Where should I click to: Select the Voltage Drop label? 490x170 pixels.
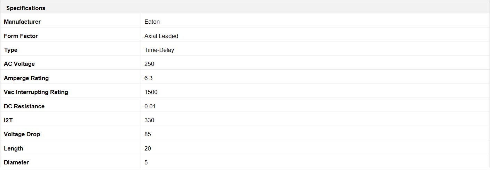(x=22, y=134)
